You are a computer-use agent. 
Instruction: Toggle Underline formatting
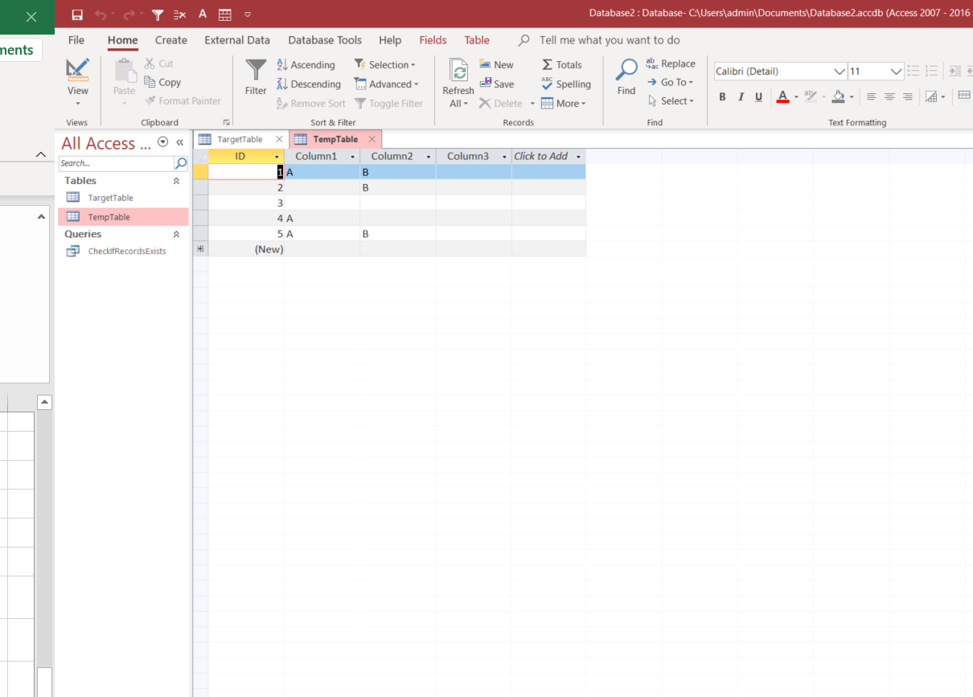(x=758, y=97)
